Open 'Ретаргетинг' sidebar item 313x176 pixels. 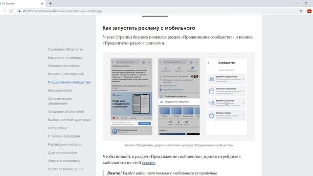[58, 128]
